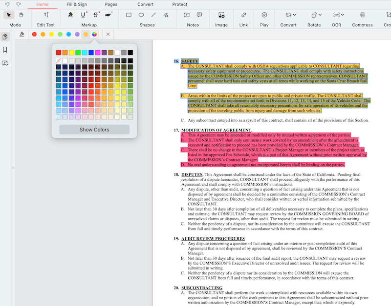Pick the green highlight color dot
391x306 pixels.
(60, 34)
